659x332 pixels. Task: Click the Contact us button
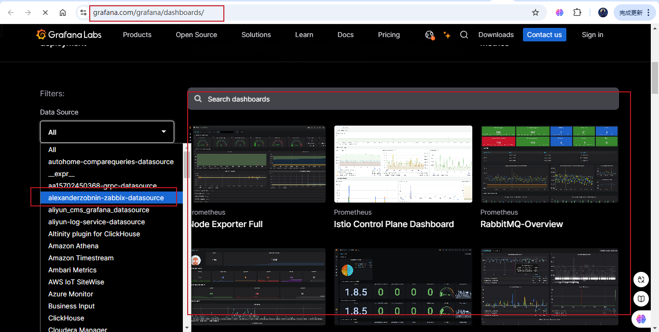pyautogui.click(x=544, y=35)
